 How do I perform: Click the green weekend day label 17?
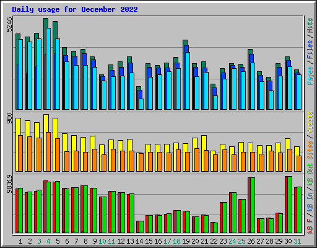tap(167, 241)
